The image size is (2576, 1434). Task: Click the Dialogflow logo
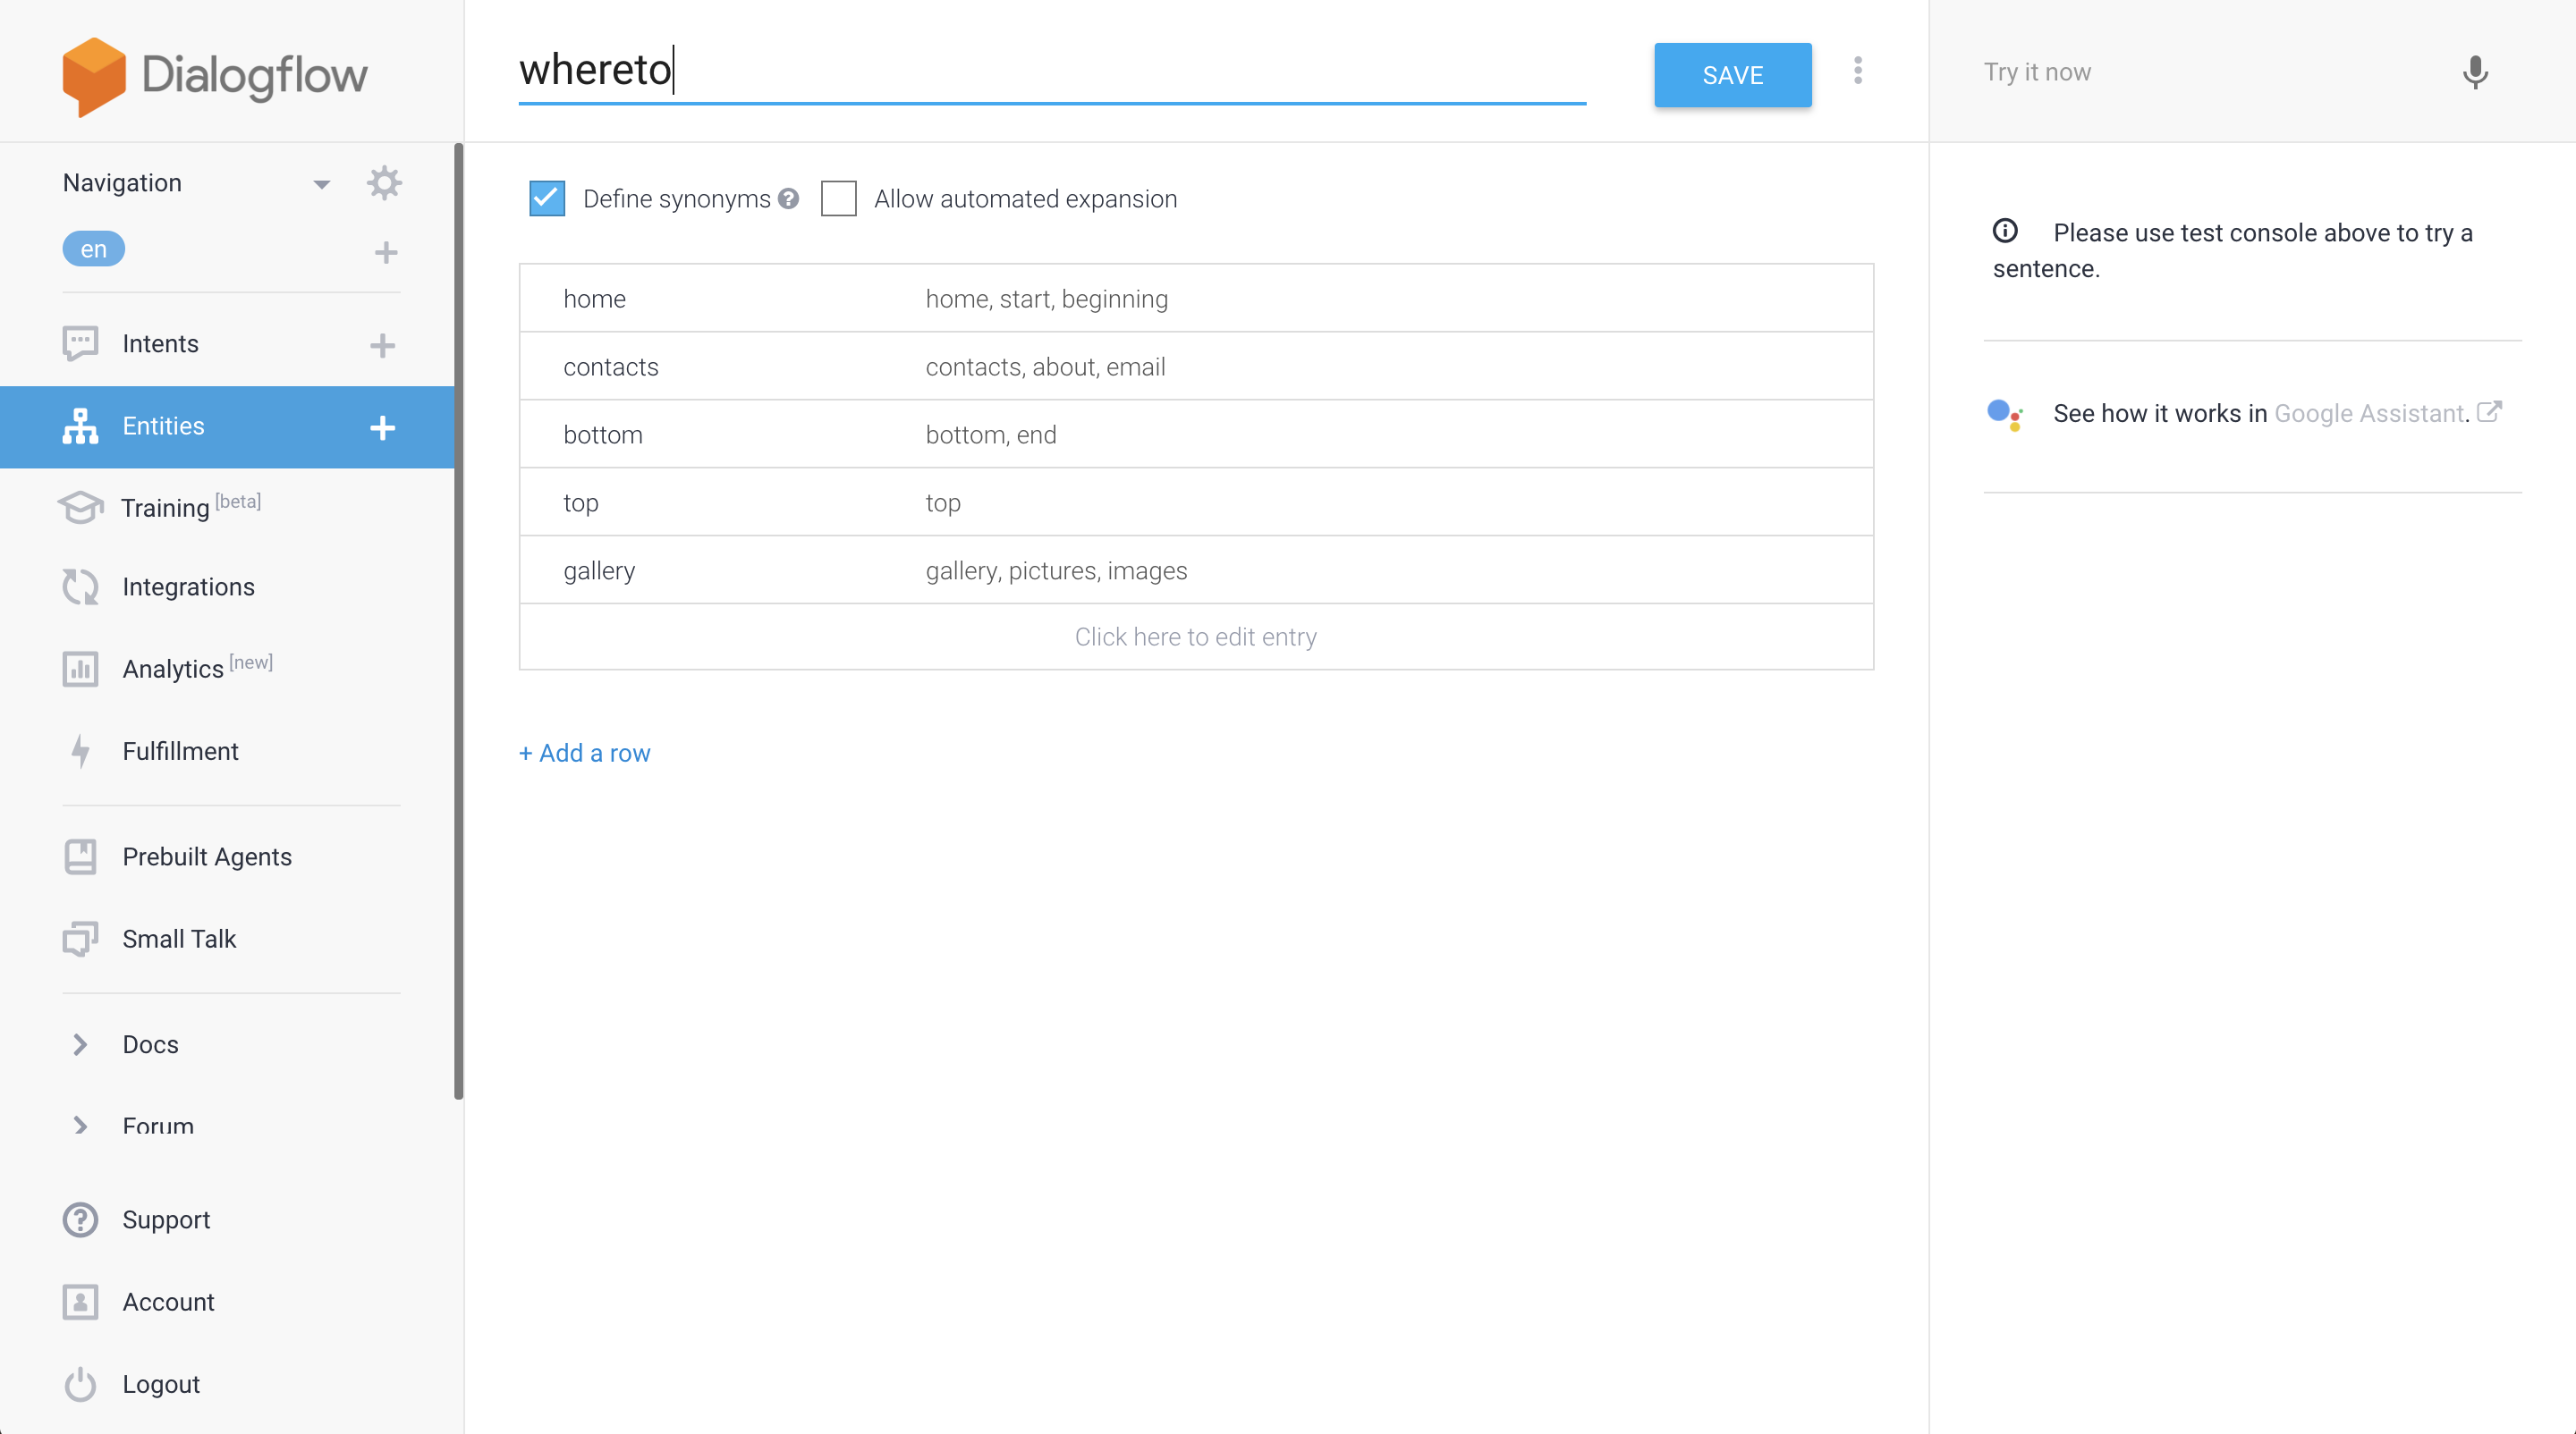click(215, 75)
